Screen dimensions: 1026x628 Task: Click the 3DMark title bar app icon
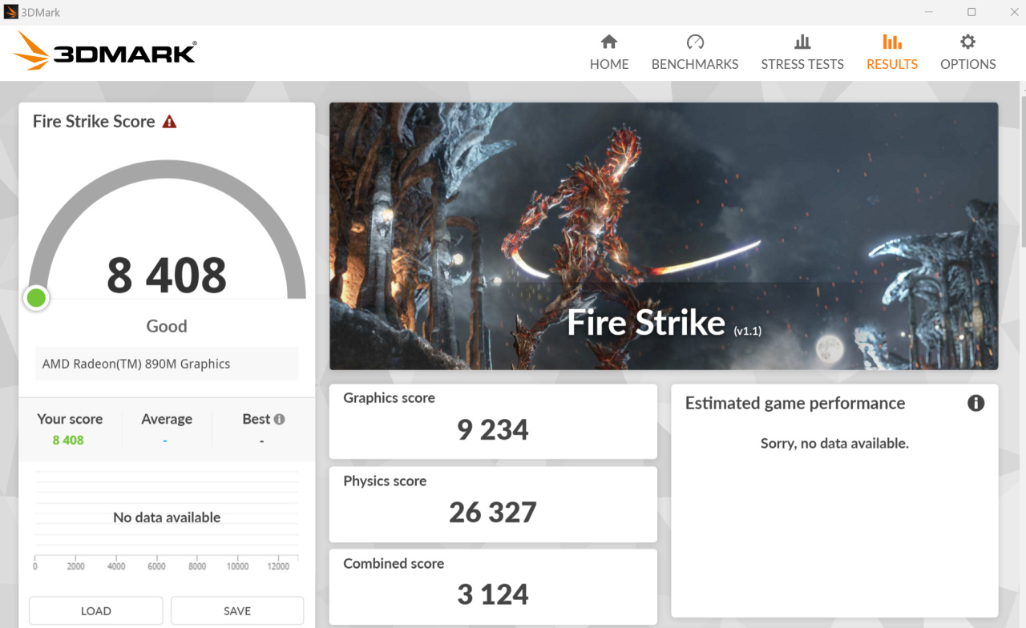tap(11, 12)
